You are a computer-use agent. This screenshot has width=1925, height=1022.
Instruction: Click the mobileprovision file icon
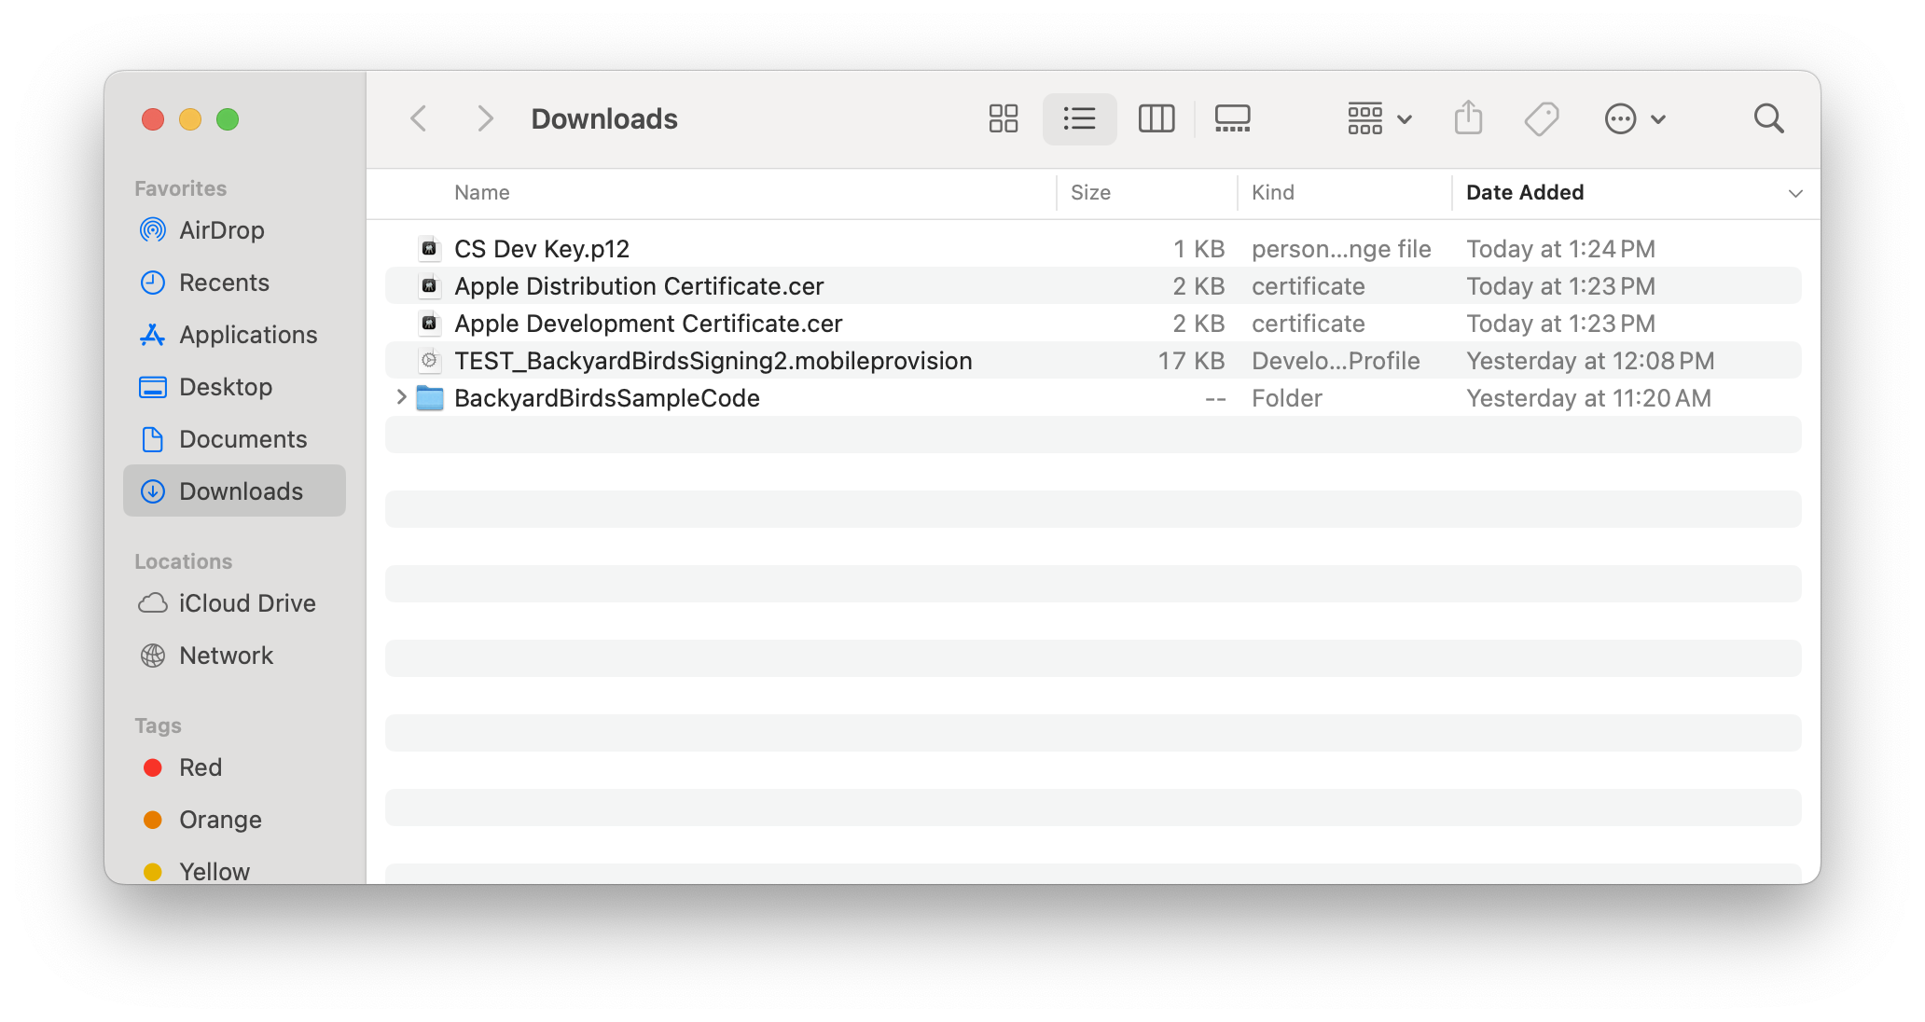429,360
